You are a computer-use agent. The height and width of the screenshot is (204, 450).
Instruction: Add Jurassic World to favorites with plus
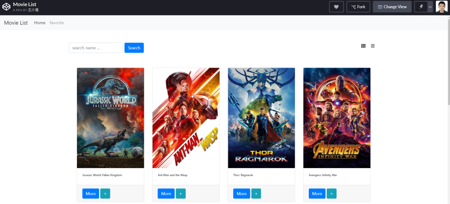105,193
